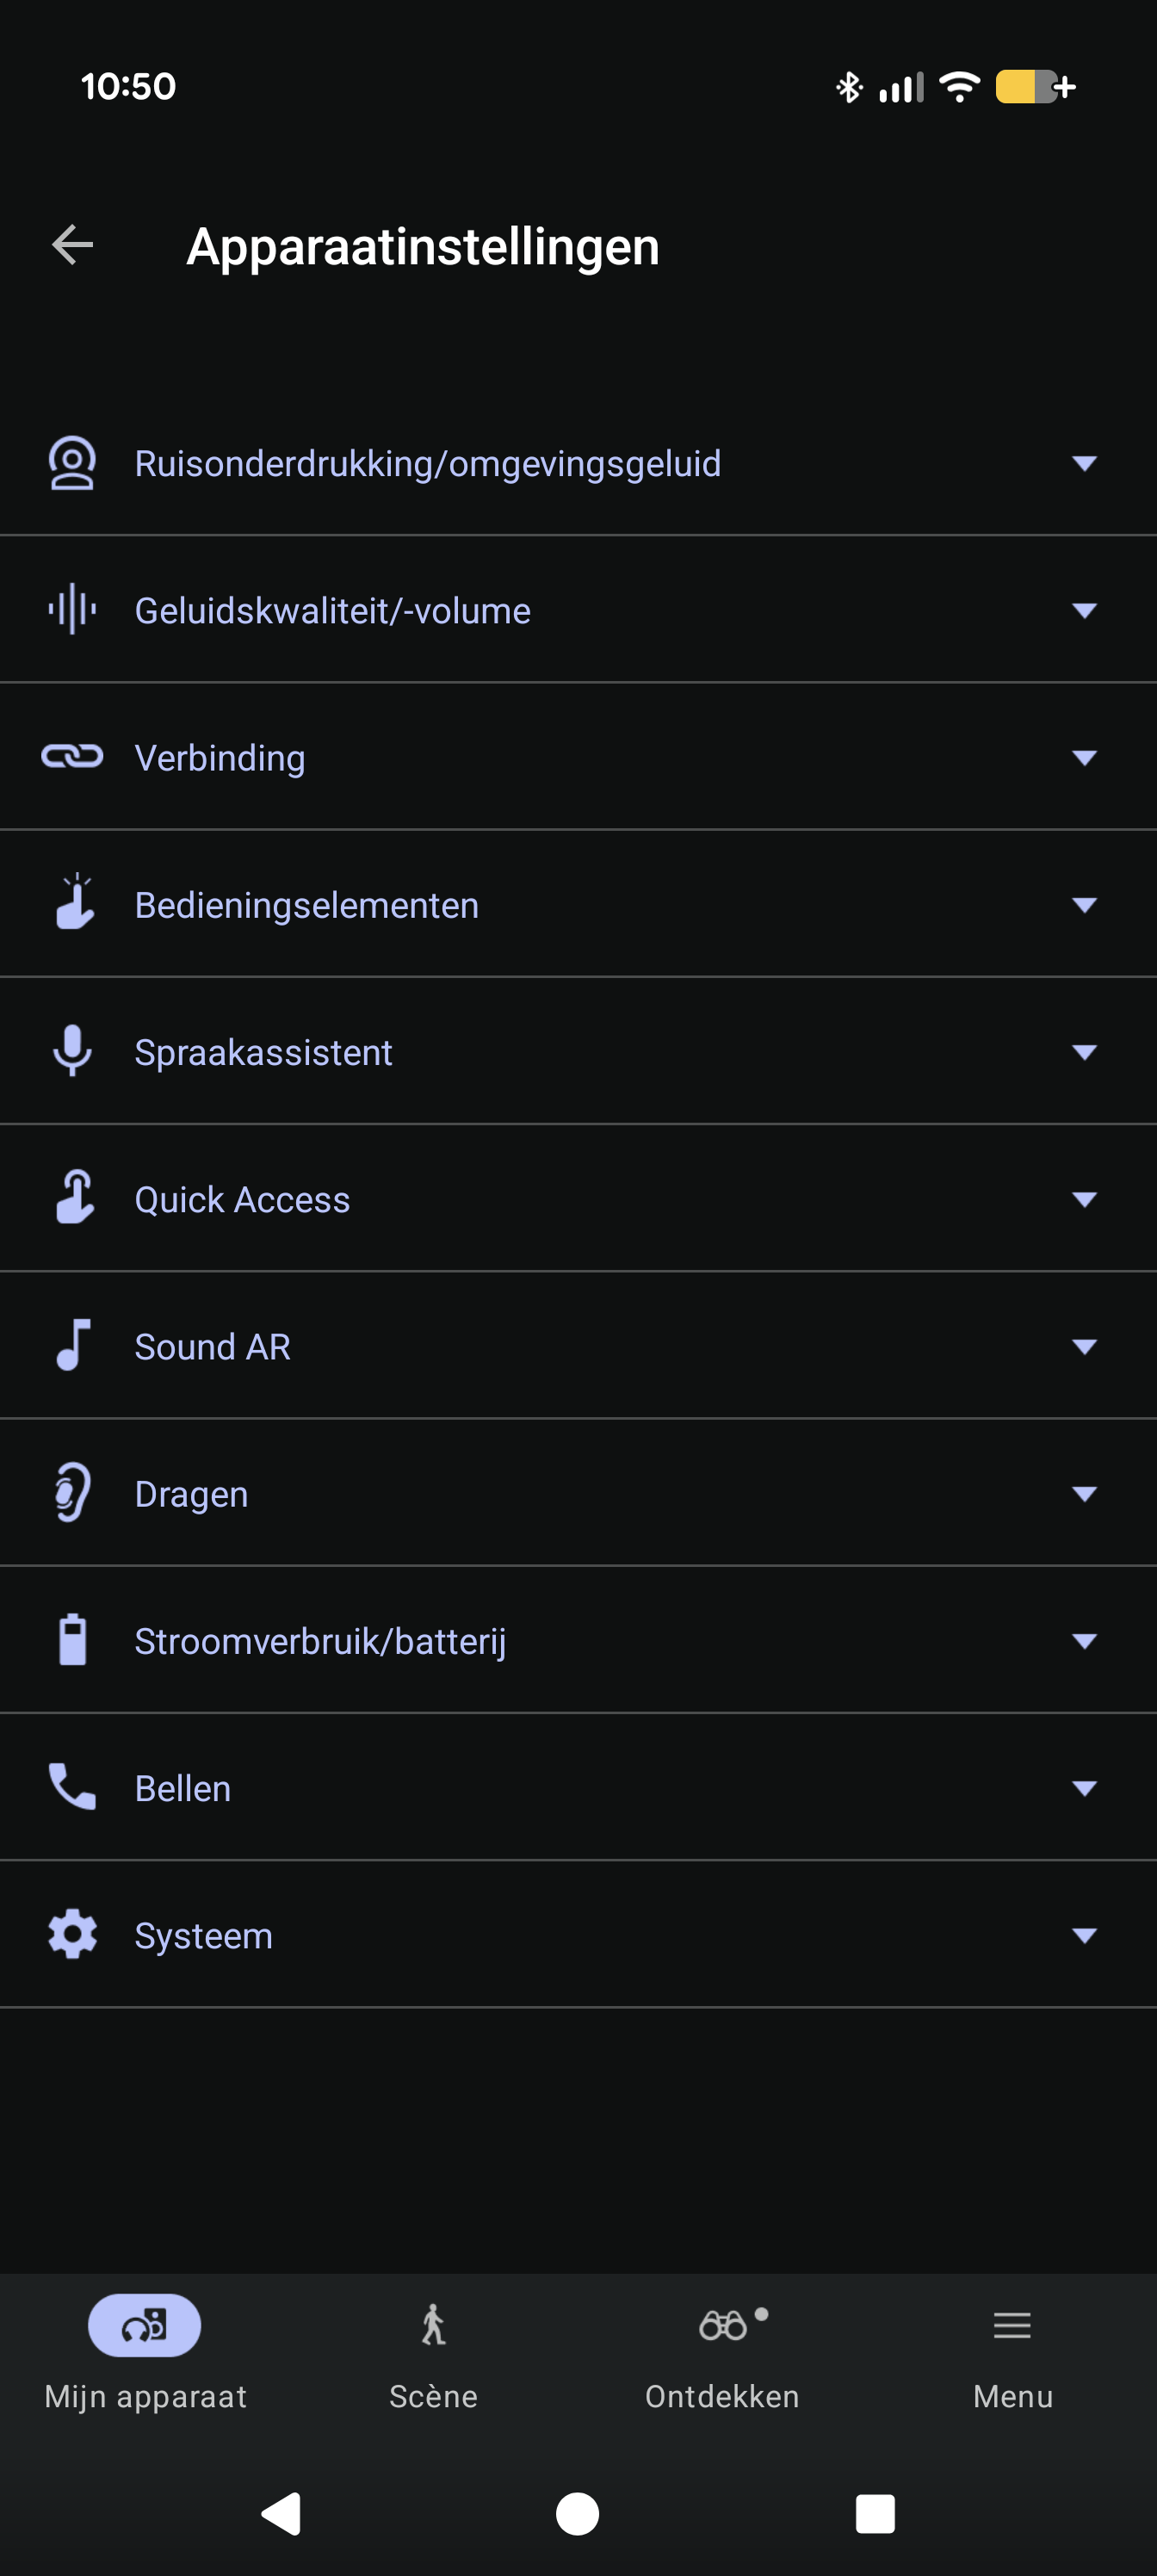Screen dimensions: 1157x2576
Task: Expand Quick Access dropdown arrow
Action: [x=1084, y=1199]
